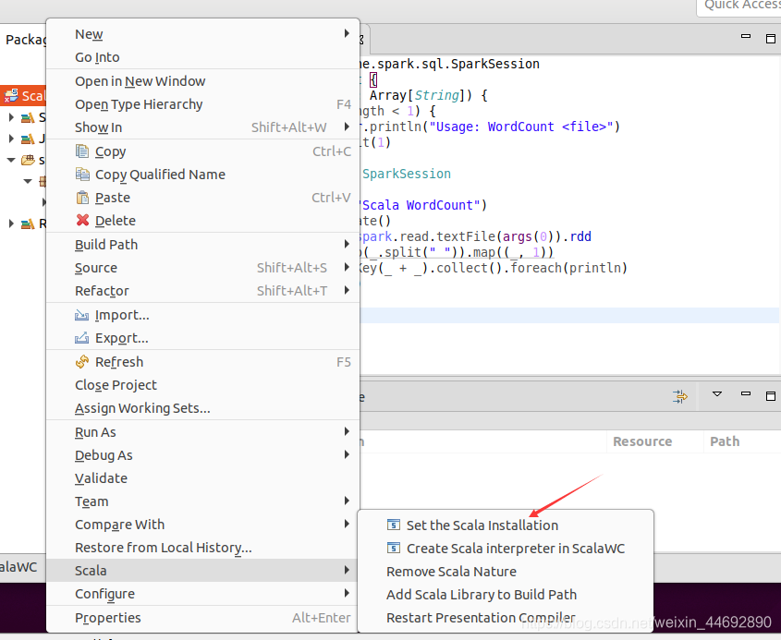Click the Export icon
Image resolution: width=781 pixels, height=640 pixels.
(x=81, y=338)
